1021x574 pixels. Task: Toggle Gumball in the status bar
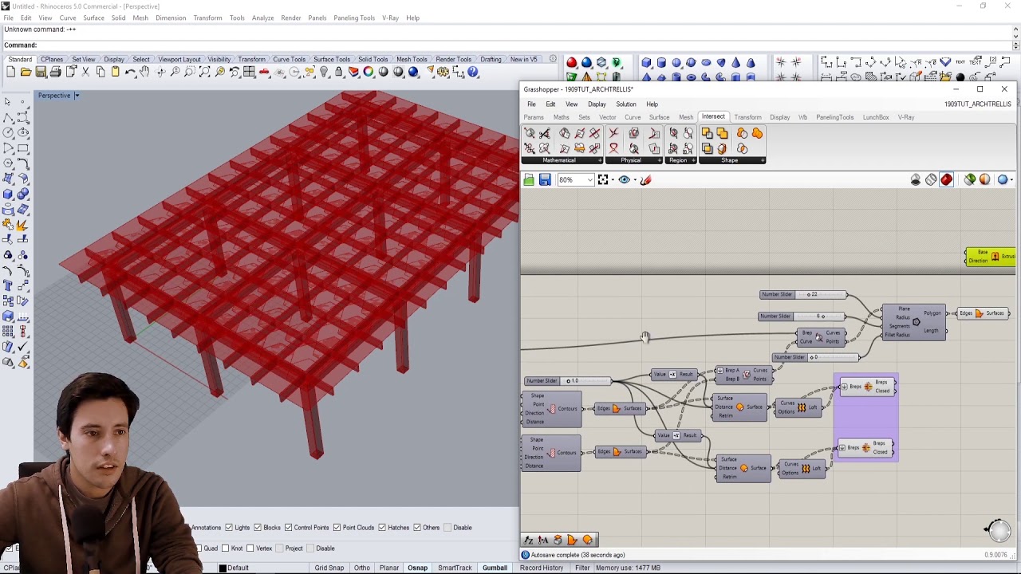(495, 568)
